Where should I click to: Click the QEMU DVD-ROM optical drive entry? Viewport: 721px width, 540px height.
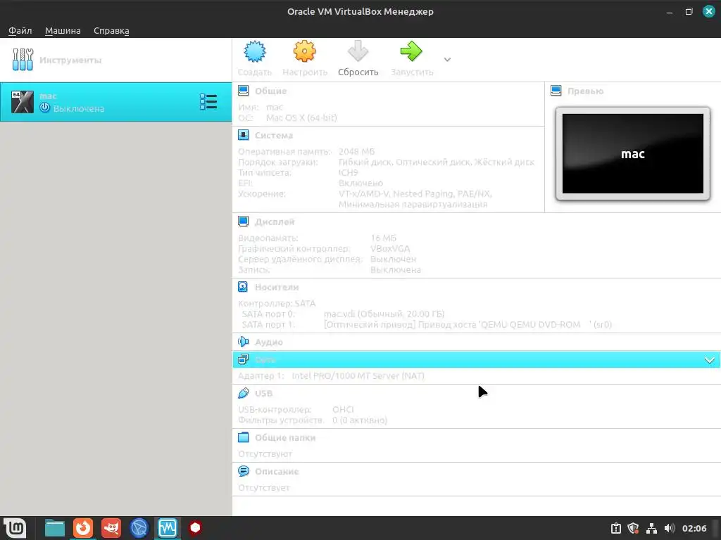point(468,325)
